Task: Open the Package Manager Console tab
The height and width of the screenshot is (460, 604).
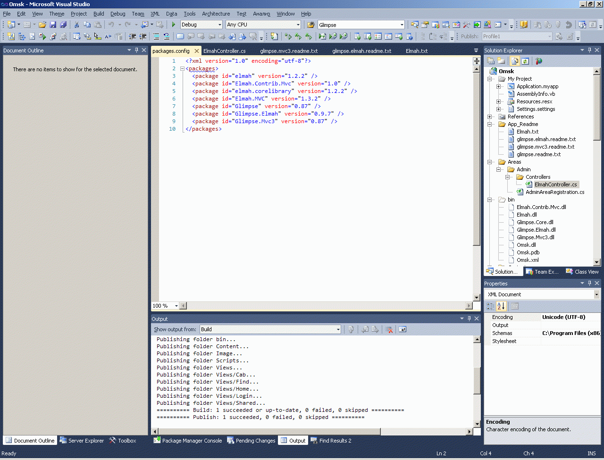Action: tap(188, 441)
